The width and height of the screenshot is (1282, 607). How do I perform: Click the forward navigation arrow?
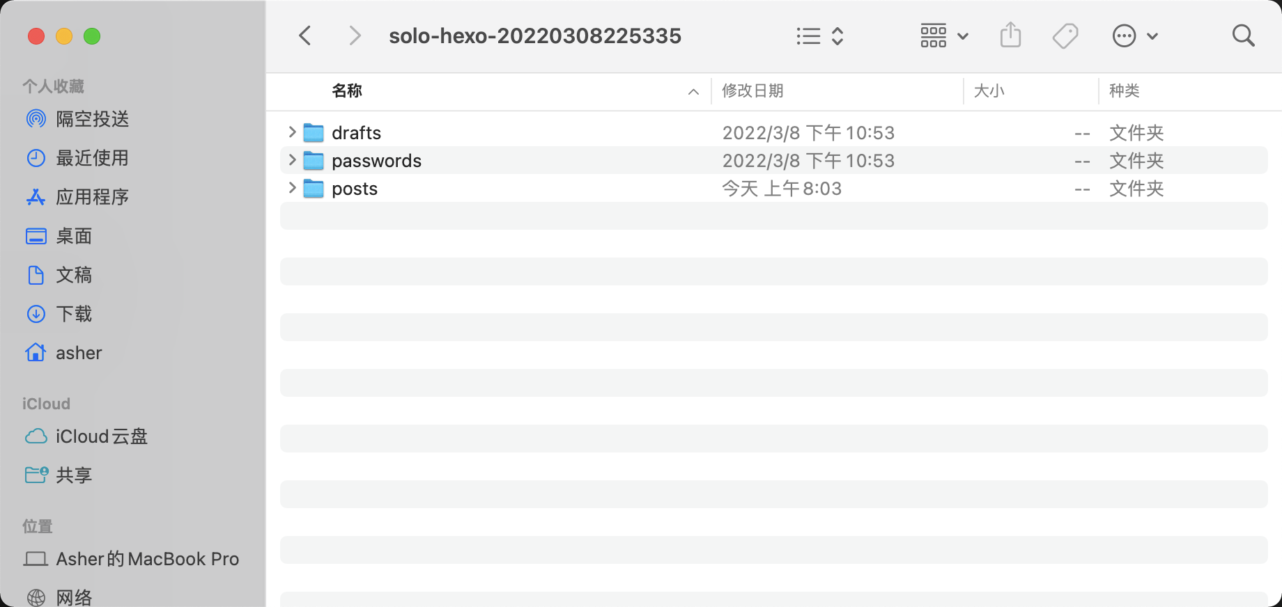coord(355,36)
